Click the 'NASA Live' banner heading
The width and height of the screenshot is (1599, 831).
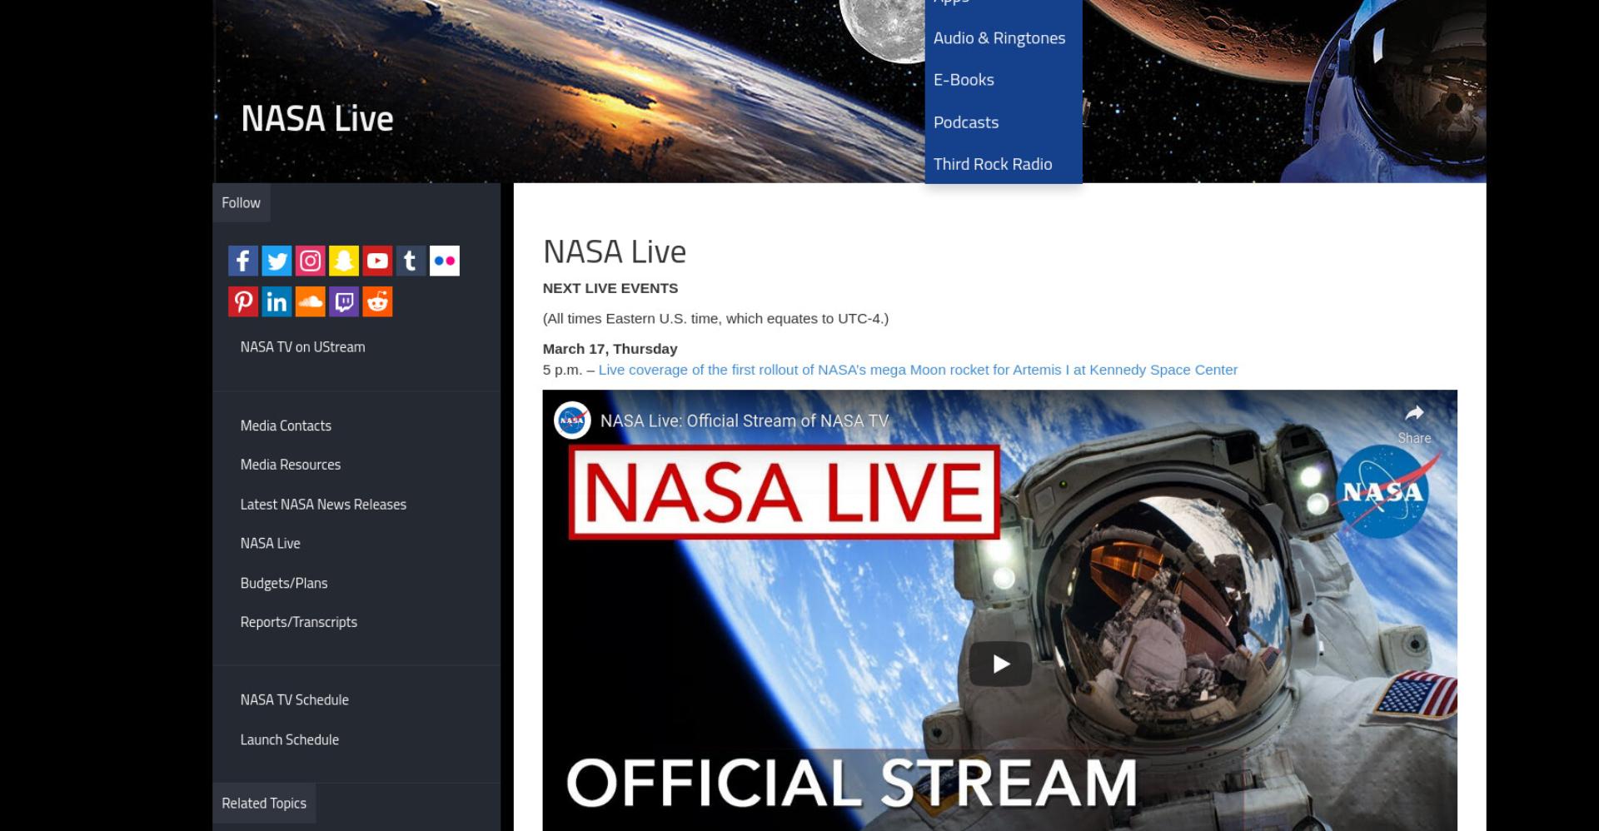(x=317, y=118)
